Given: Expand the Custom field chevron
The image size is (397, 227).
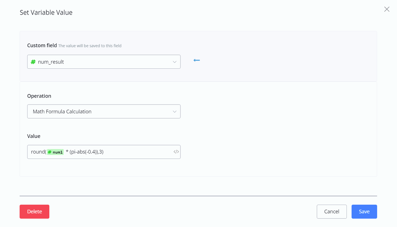Looking at the screenshot, I should click(175, 62).
